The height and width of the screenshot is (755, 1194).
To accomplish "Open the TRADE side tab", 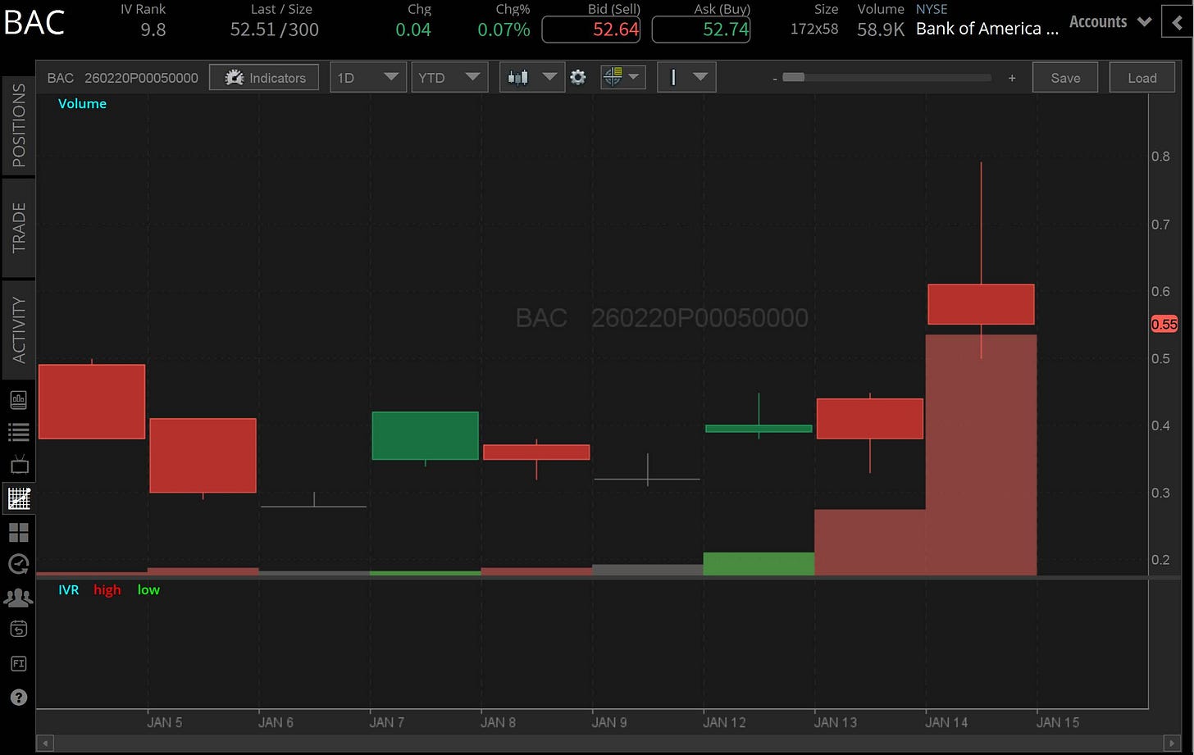I will [19, 227].
